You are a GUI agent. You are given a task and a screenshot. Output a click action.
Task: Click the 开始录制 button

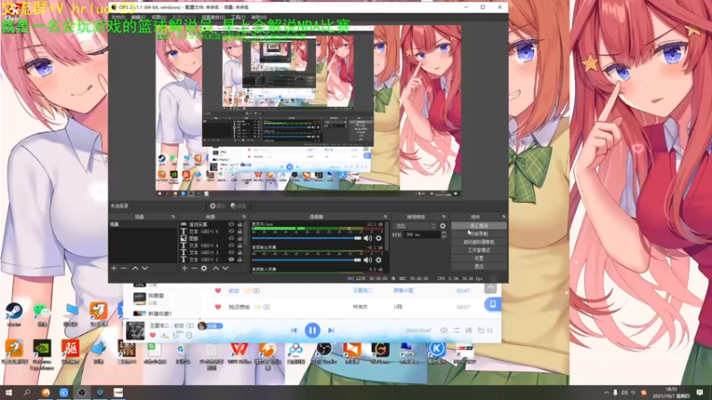pyautogui.click(x=479, y=234)
